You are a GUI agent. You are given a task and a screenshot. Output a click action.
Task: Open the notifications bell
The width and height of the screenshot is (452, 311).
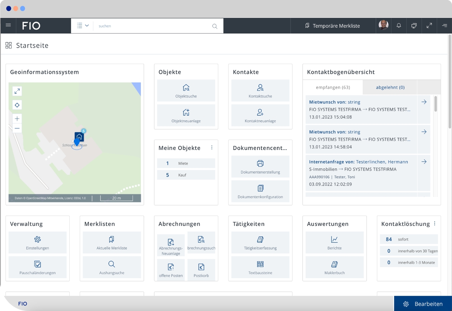399,26
